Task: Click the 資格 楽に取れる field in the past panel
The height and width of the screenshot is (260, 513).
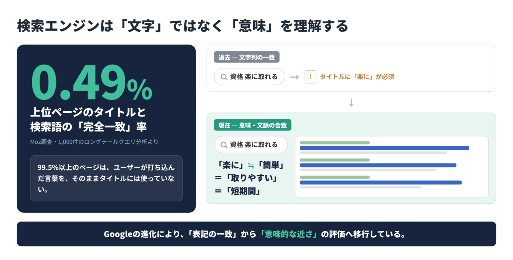Action: 249,77
